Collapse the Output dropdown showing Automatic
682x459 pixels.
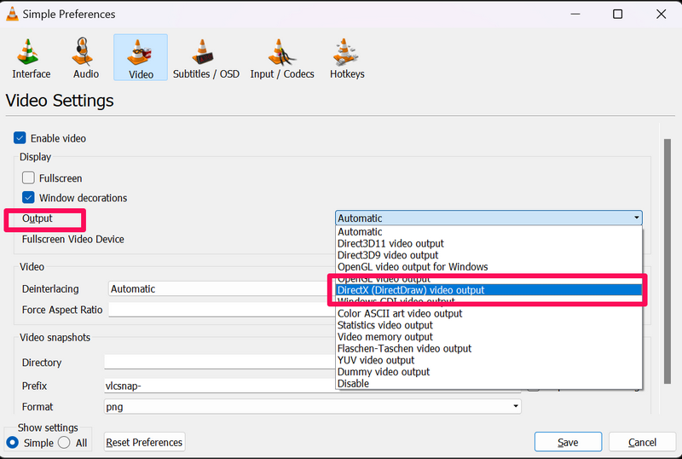coord(488,218)
